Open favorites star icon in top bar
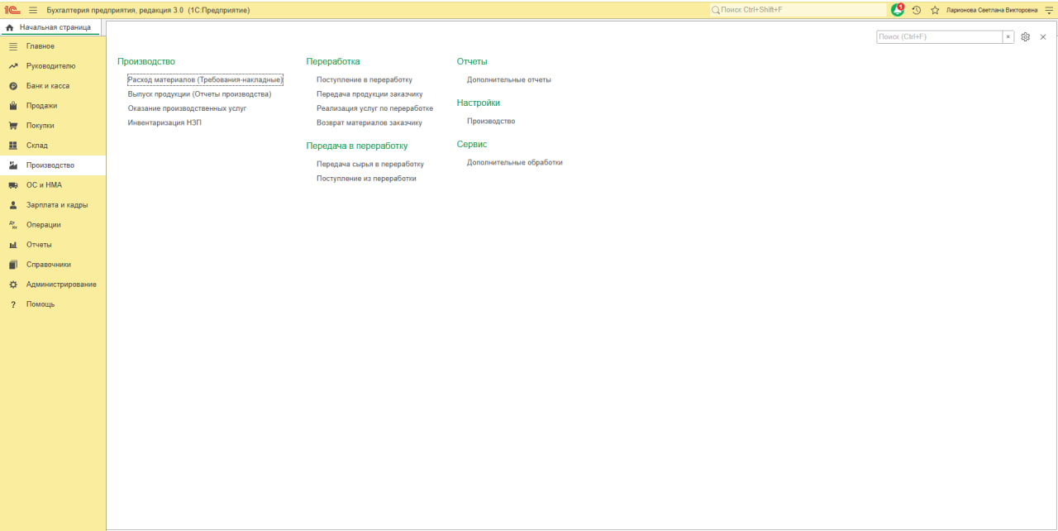Viewport: 1058px width, 531px height. [935, 10]
